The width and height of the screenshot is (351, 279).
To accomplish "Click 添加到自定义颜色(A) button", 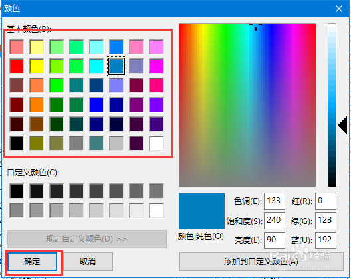I will click(x=261, y=262).
